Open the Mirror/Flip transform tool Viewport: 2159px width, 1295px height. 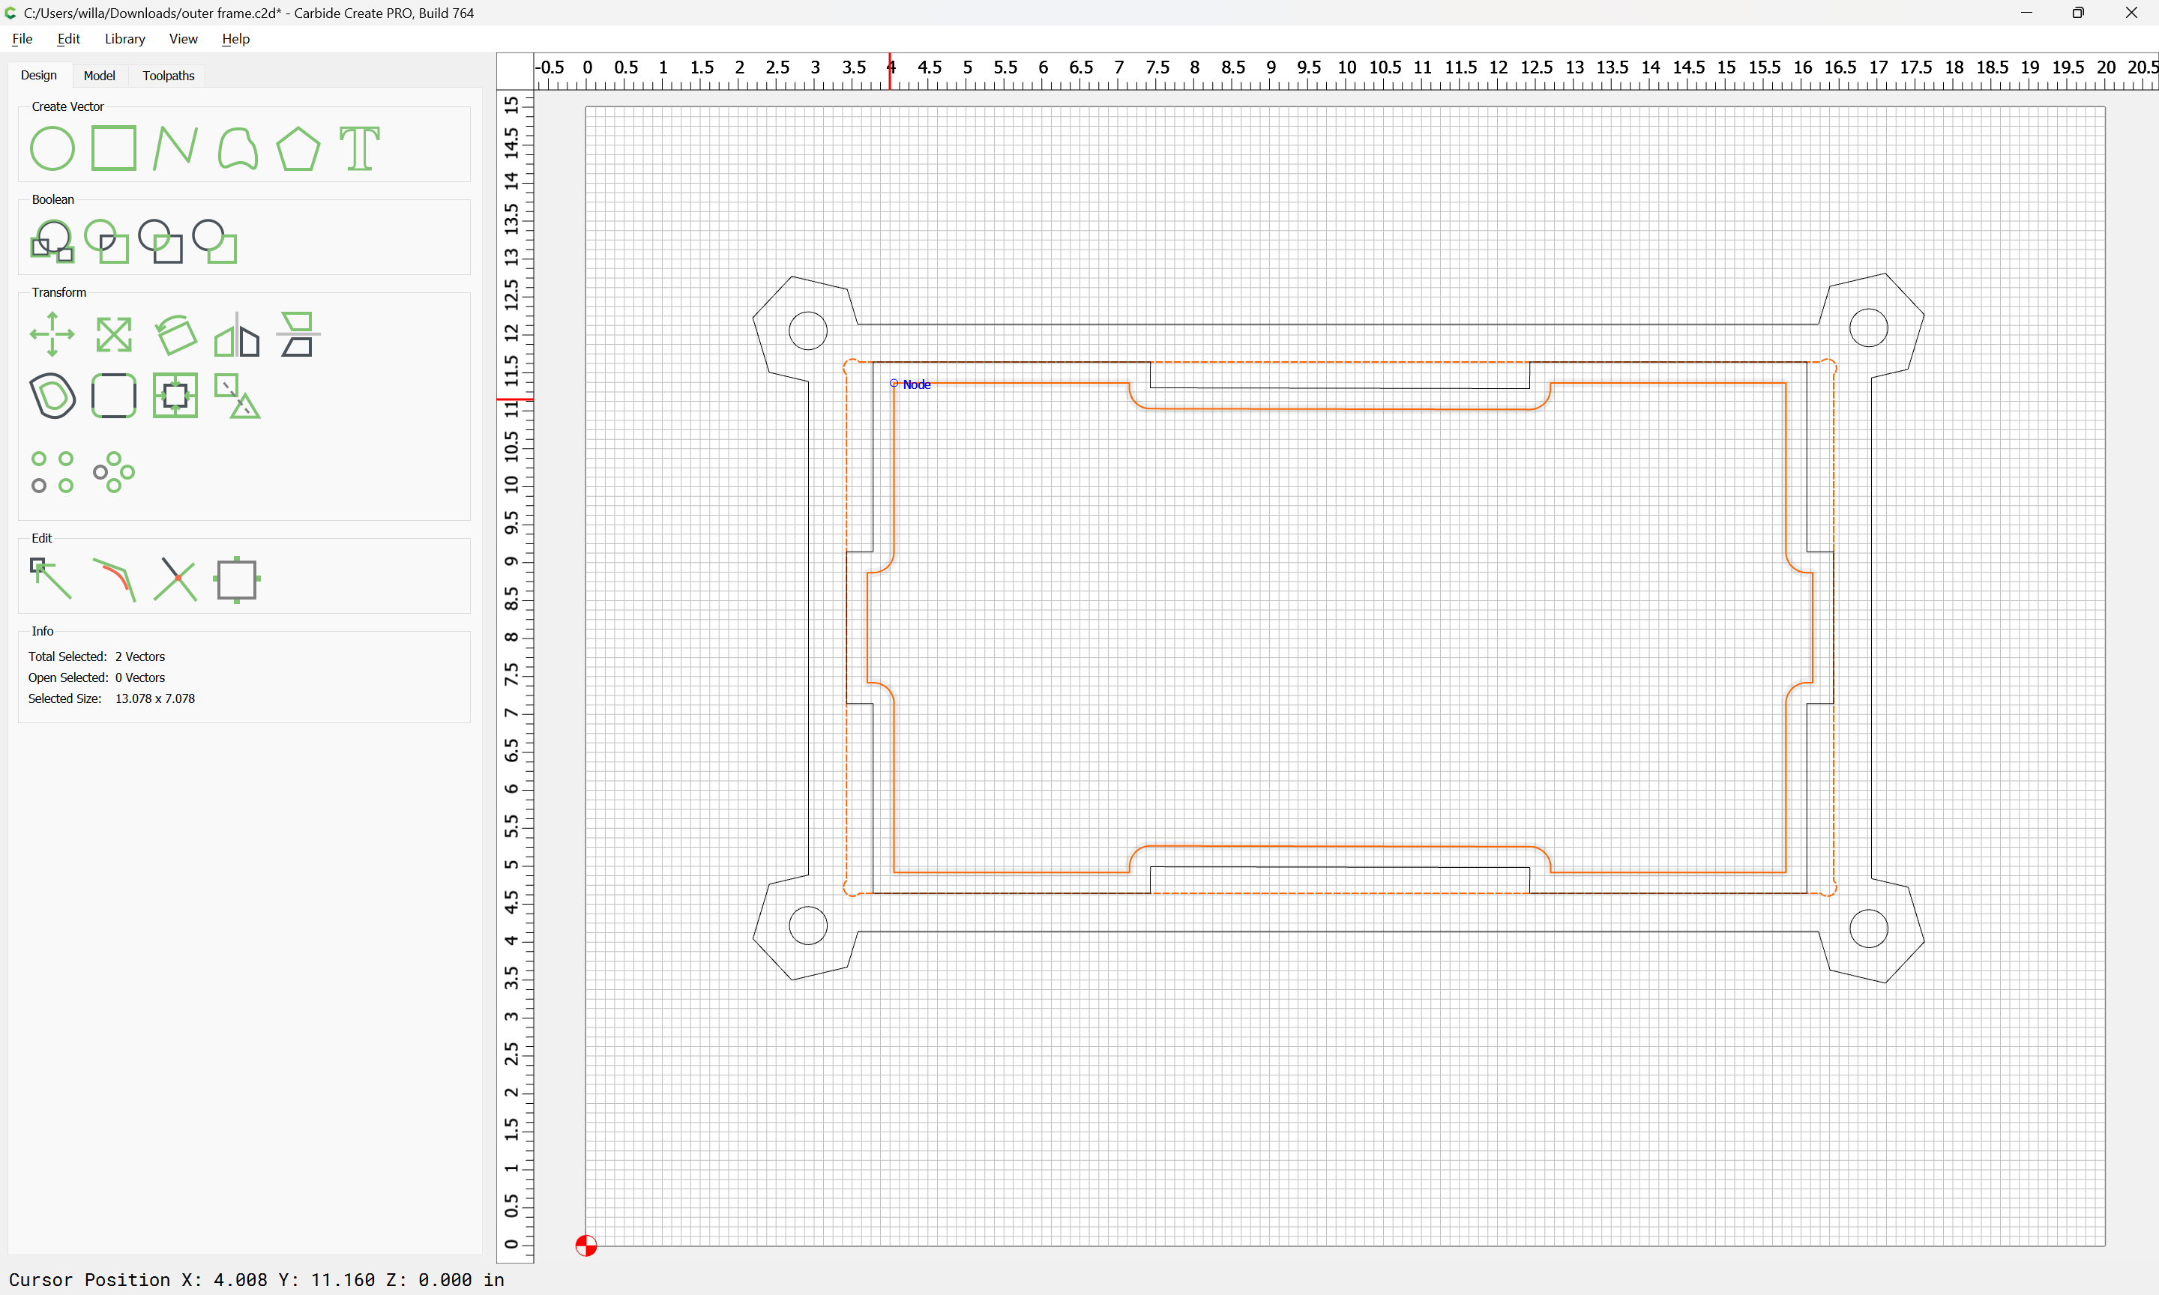238,334
